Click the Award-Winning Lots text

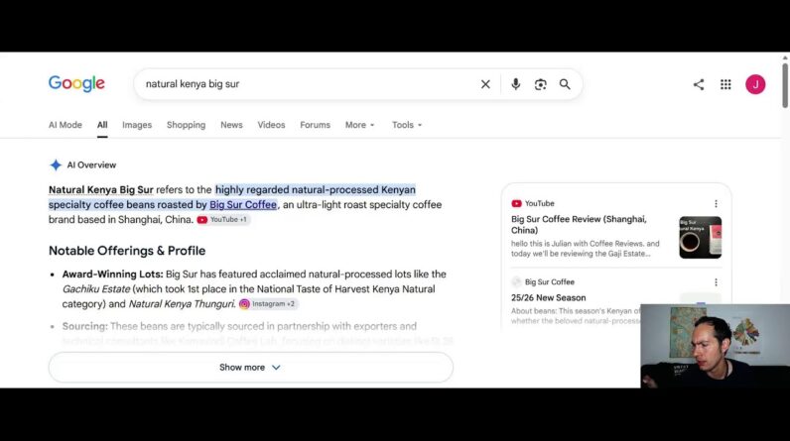(x=112, y=275)
